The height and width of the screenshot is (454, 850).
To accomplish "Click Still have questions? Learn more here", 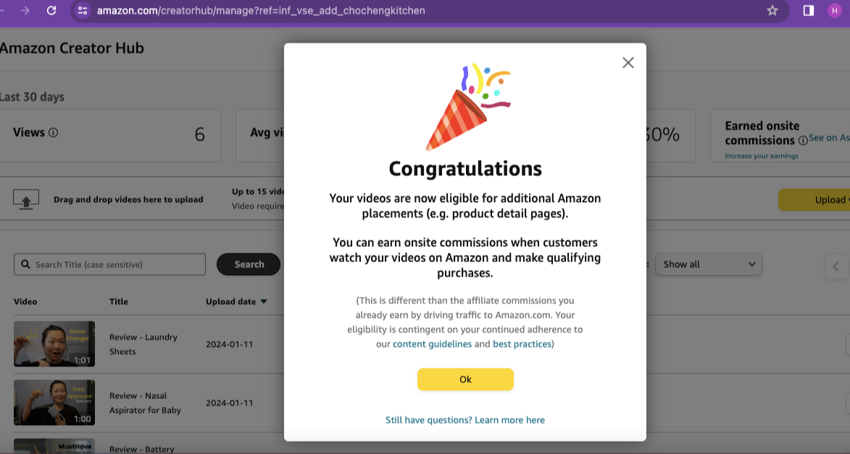I will click(465, 420).
